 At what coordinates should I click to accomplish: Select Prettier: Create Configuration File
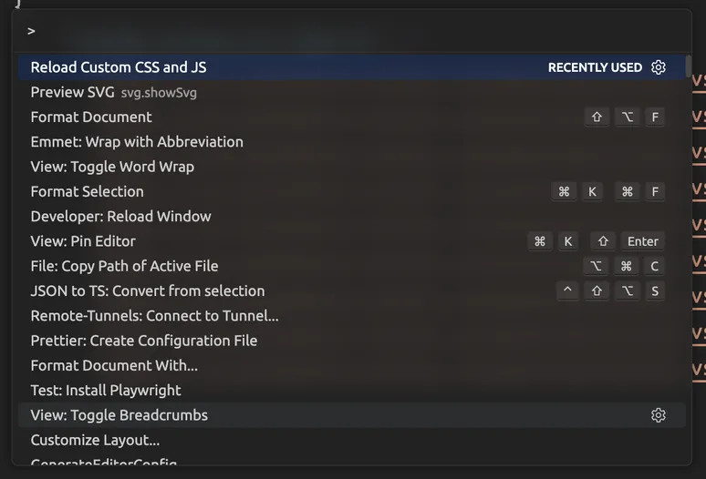144,341
